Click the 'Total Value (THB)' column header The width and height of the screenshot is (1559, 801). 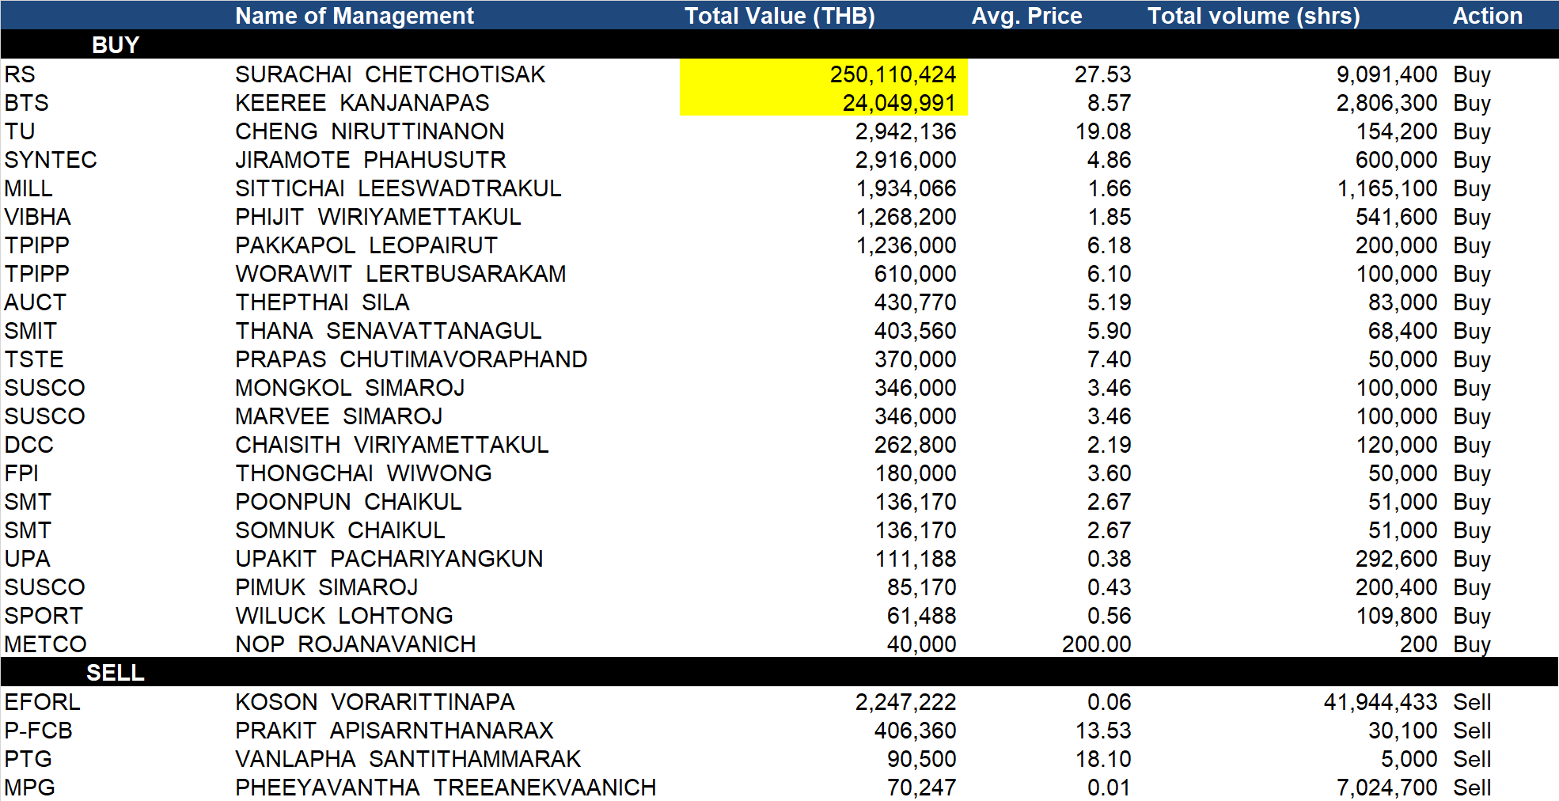(x=779, y=16)
